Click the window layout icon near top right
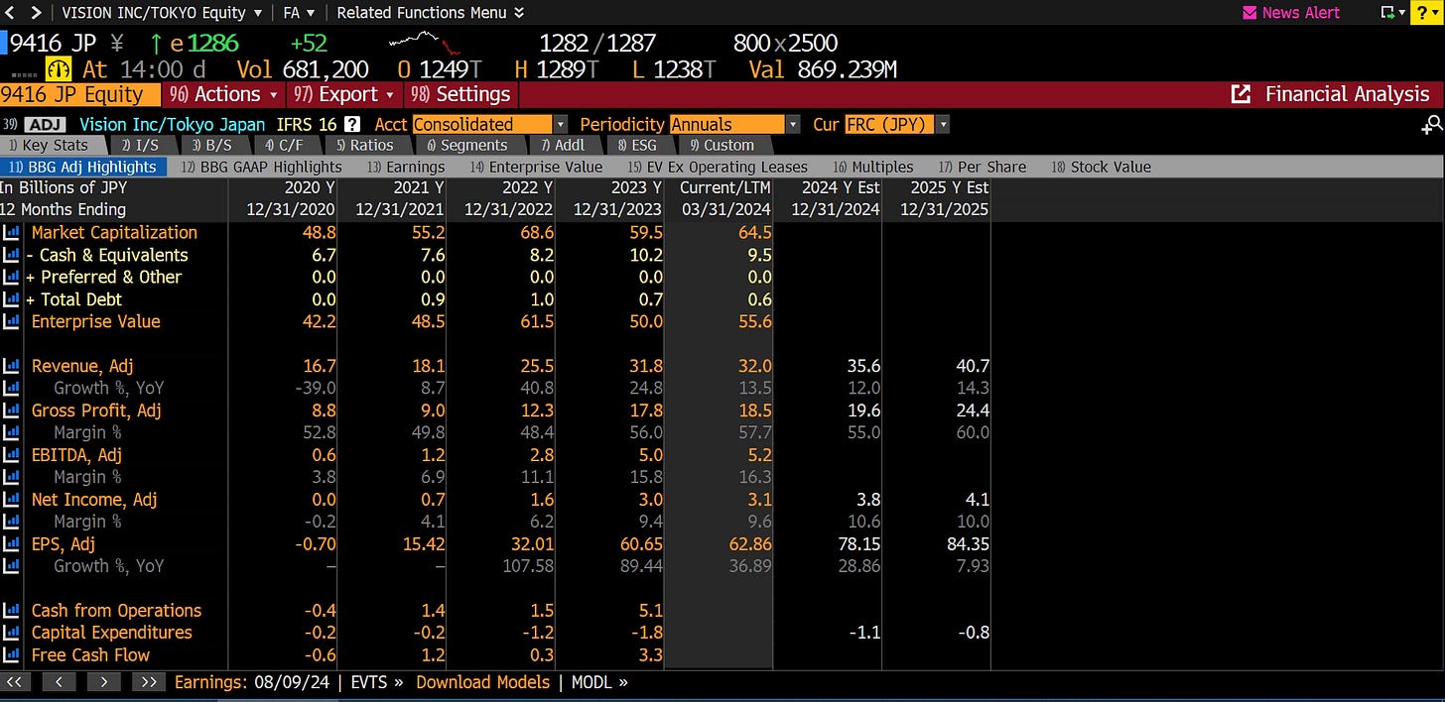Screen dimensions: 1445x702 pos(1391,13)
